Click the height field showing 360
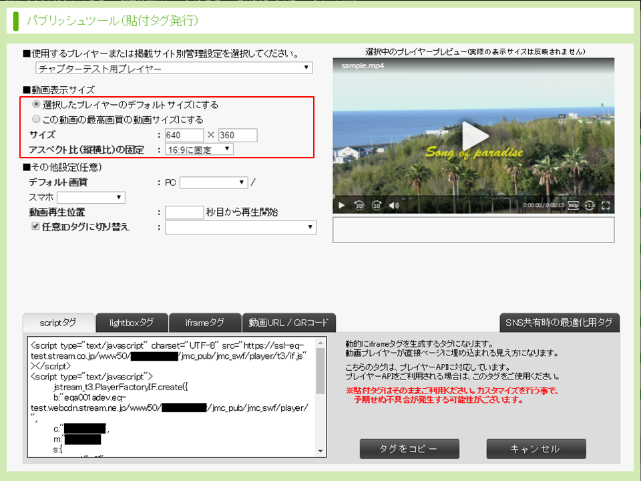The image size is (641, 481). point(238,135)
